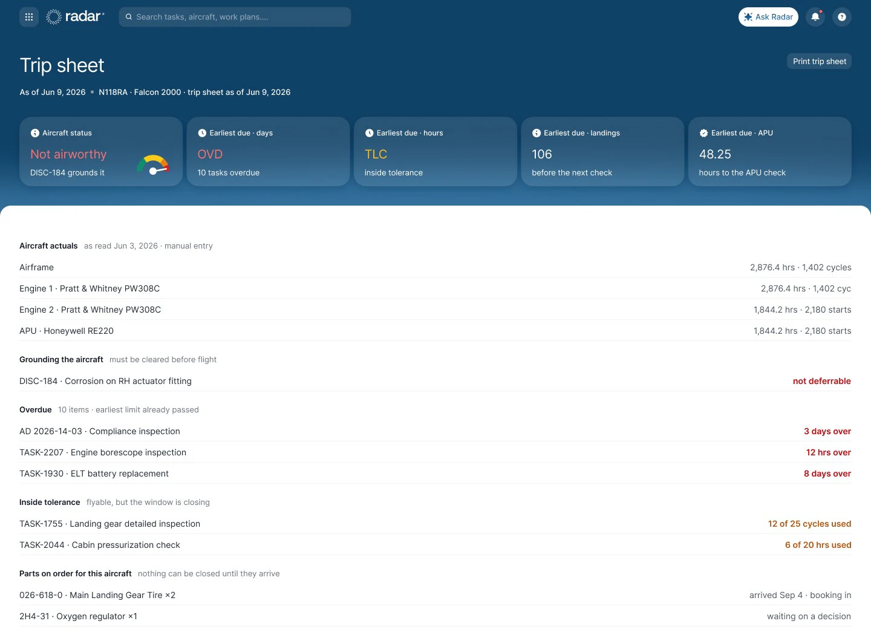Click the 'Not airworthy' status text
Image resolution: width=871 pixels, height=641 pixels.
click(x=68, y=154)
